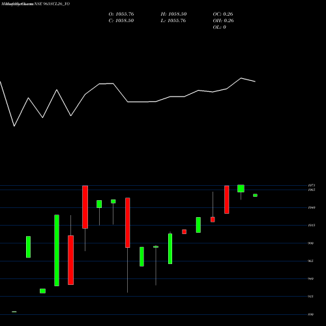
Task: Click the close price C: 1058.50
Action: click(121, 21)
